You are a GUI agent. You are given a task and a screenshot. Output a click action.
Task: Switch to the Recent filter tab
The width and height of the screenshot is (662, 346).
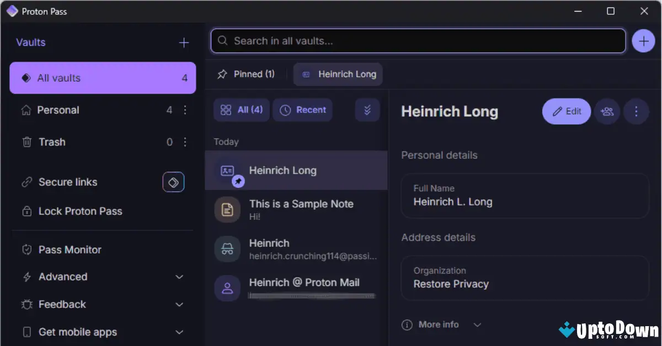302,110
